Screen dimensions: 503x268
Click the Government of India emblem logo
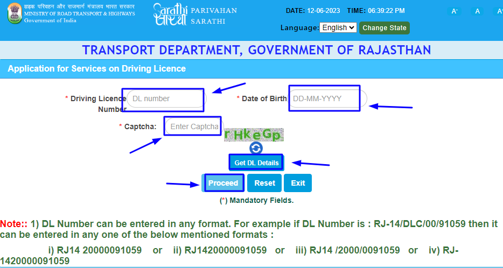pos(15,13)
